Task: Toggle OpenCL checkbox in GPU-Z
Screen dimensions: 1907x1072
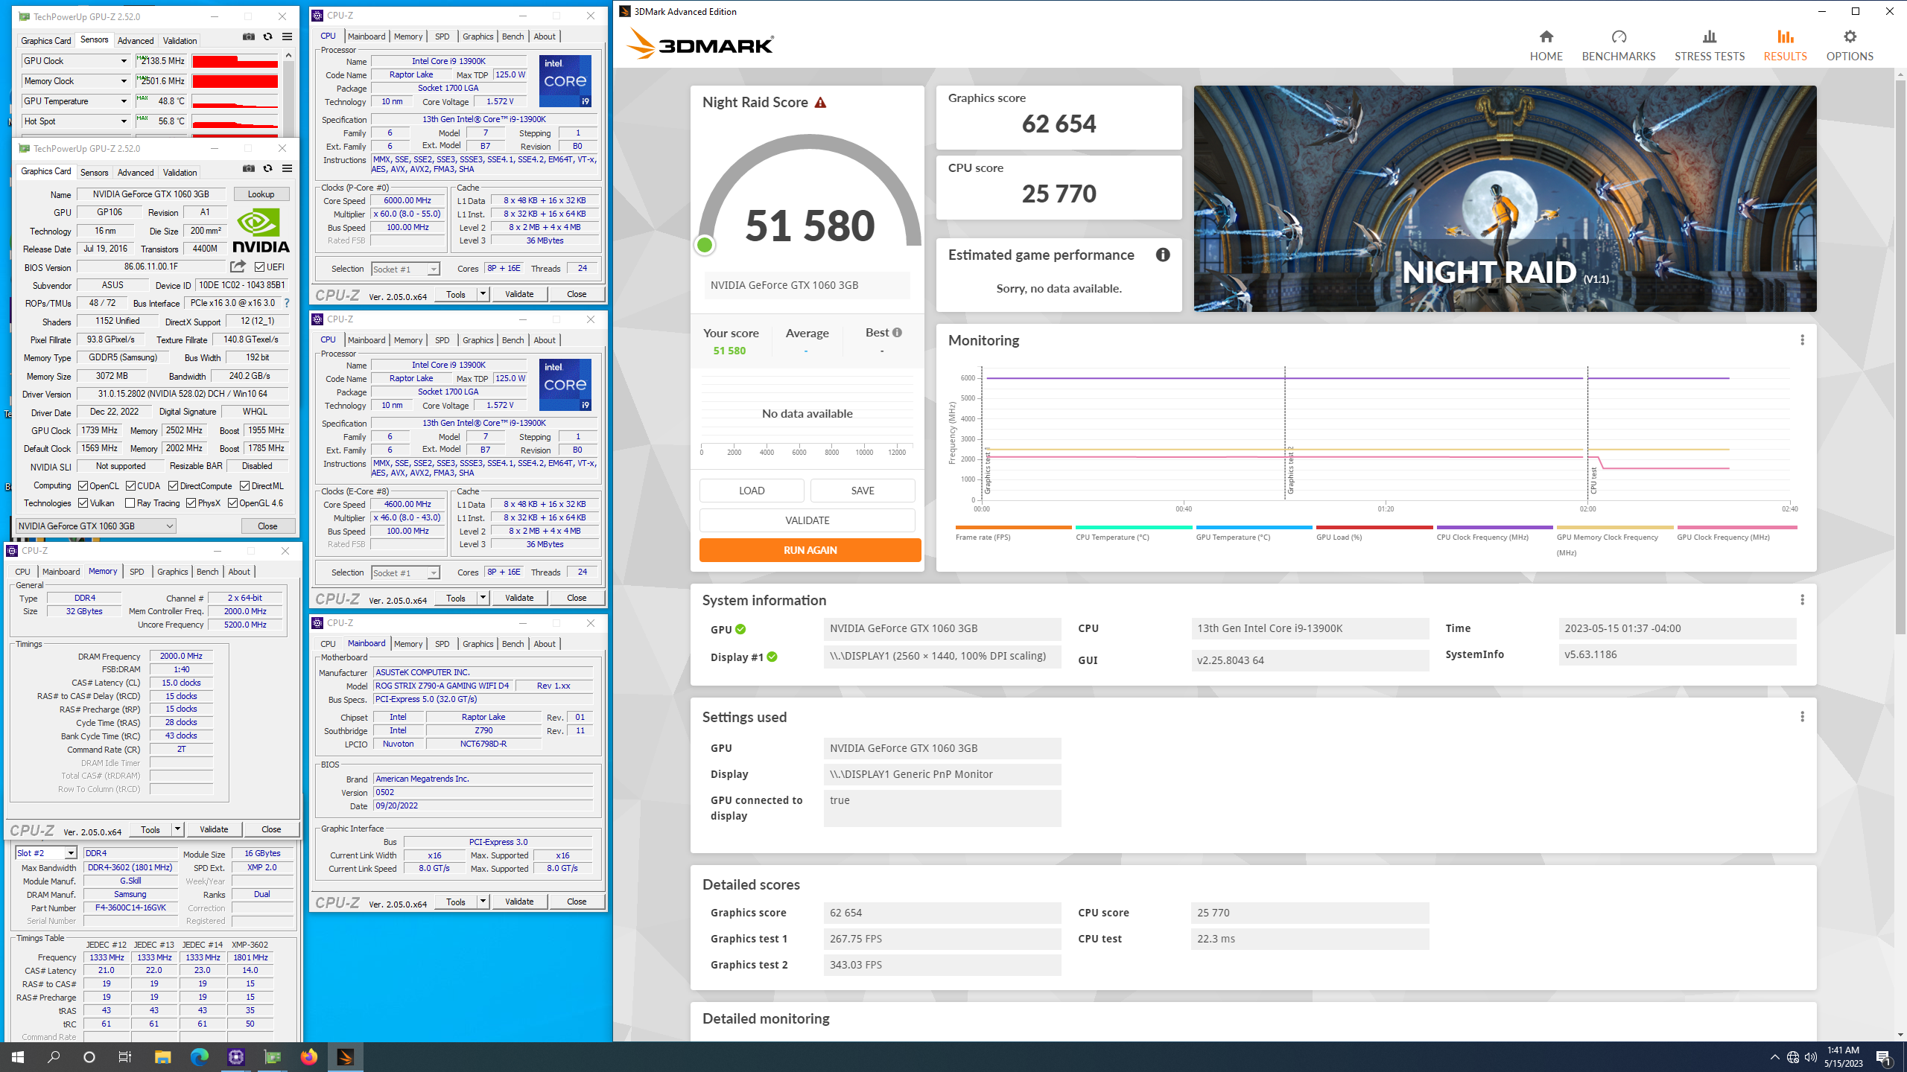Action: click(x=83, y=486)
